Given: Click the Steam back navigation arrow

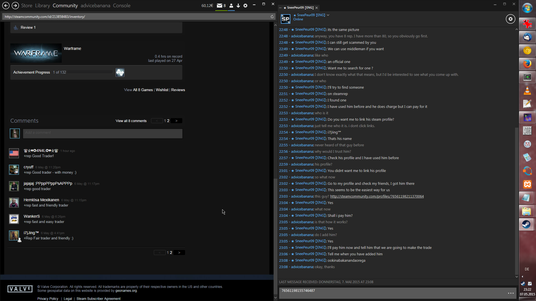Looking at the screenshot, I should [x=6, y=5].
